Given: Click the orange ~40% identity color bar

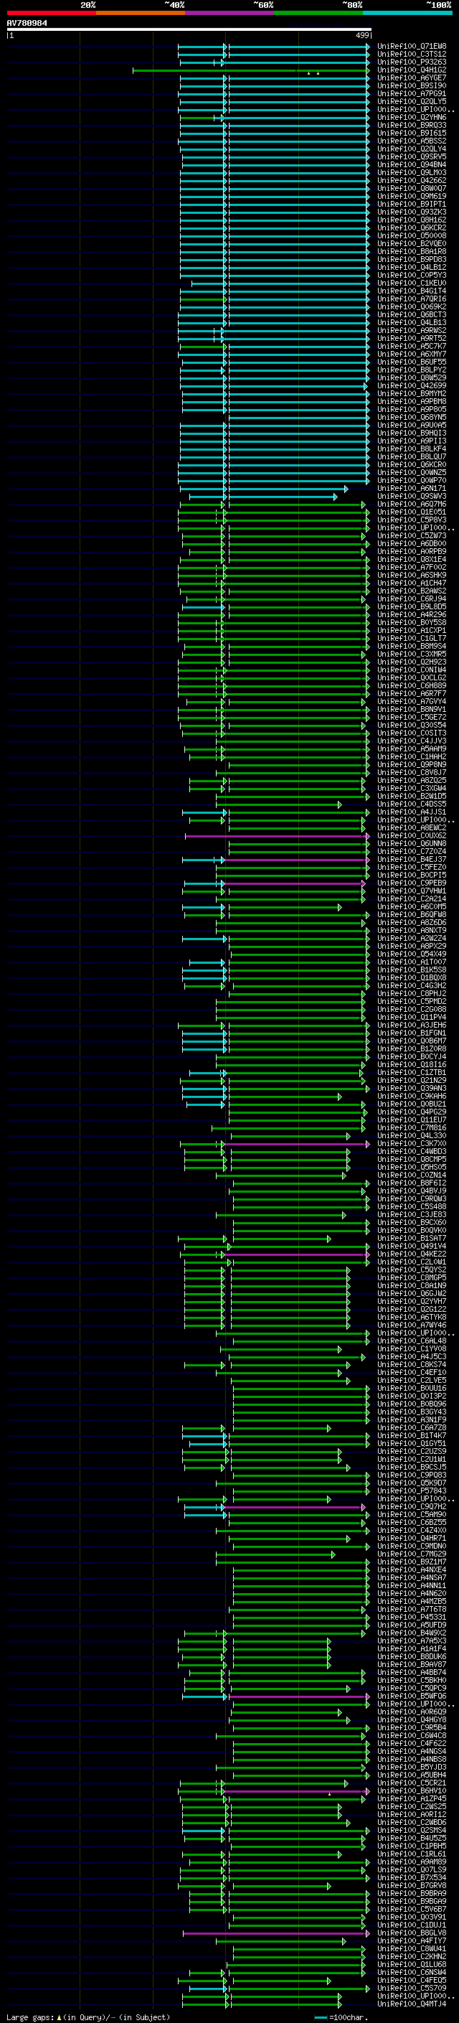Looking at the screenshot, I should [x=141, y=13].
